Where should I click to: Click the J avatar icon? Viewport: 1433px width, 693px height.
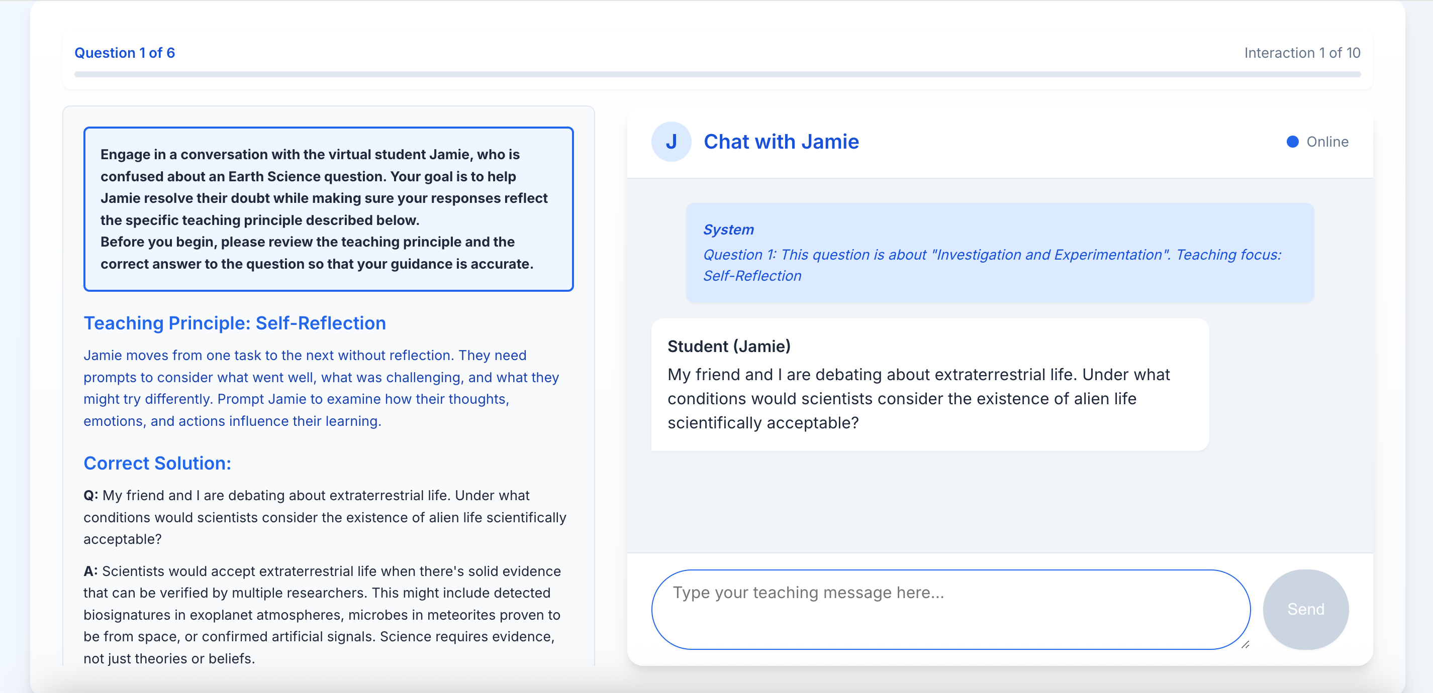pyautogui.click(x=671, y=142)
